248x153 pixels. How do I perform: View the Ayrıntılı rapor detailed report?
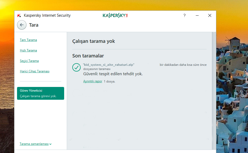click(93, 81)
